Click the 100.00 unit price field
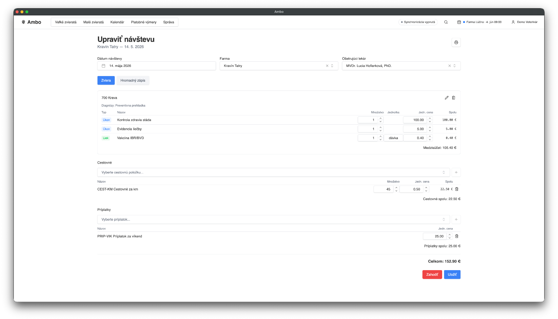This screenshot has height=319, width=558. [416, 120]
